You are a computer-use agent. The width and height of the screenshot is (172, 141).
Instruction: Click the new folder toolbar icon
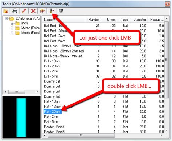click(6, 11)
